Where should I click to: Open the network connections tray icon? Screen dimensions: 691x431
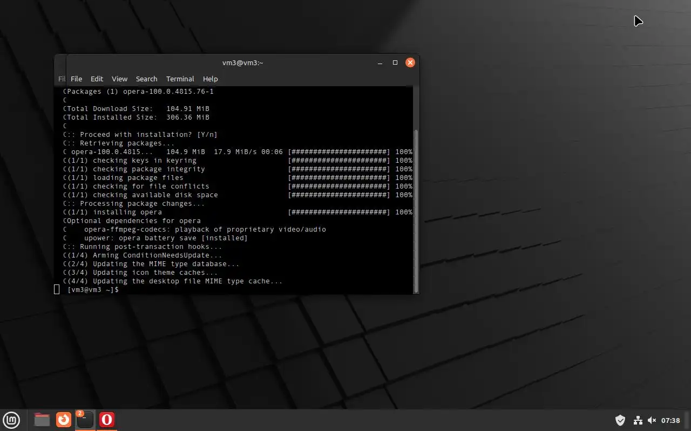pyautogui.click(x=638, y=420)
